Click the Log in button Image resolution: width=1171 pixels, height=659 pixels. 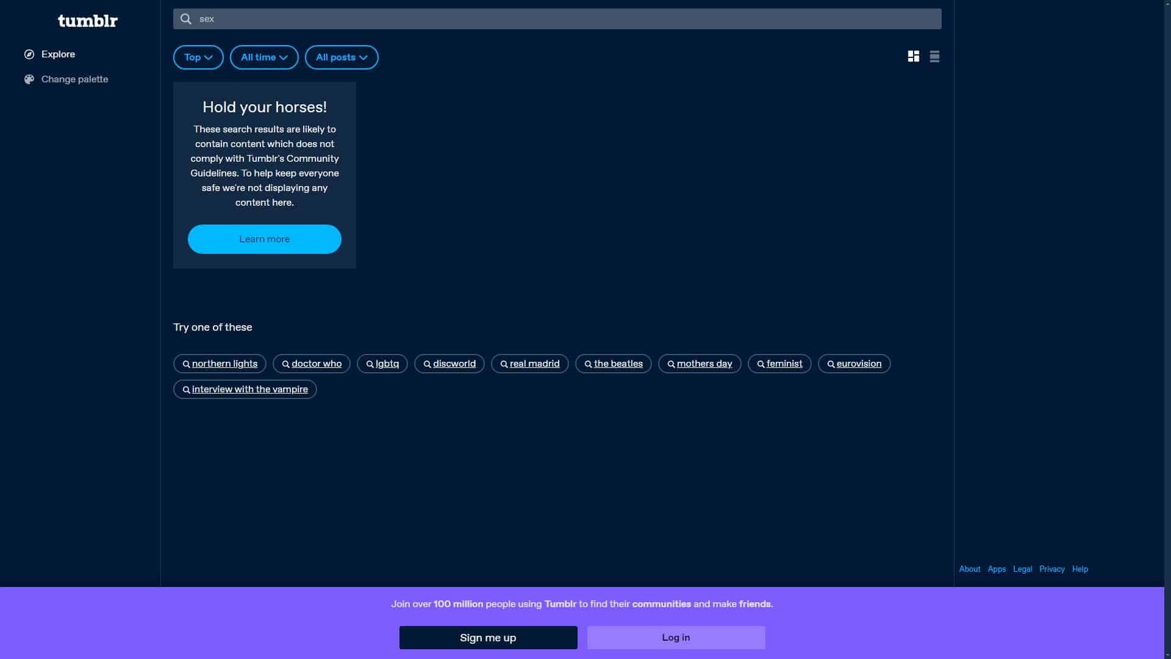(676, 638)
